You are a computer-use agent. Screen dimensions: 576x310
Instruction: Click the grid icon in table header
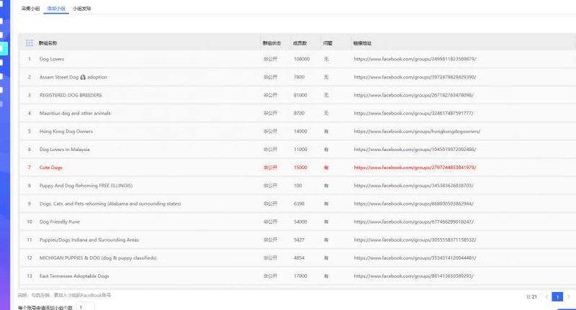(30, 43)
